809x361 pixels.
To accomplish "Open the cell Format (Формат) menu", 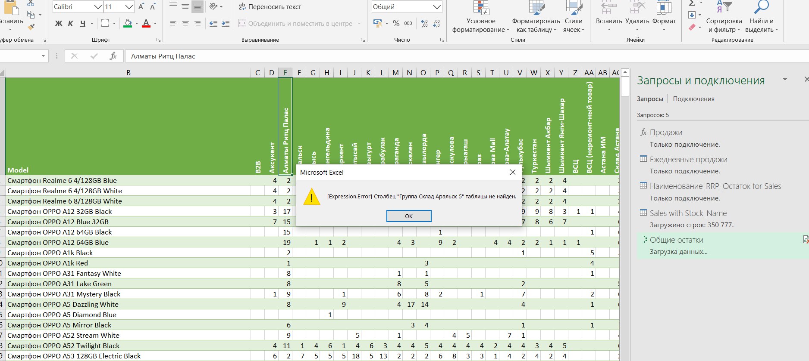I will pos(664,16).
